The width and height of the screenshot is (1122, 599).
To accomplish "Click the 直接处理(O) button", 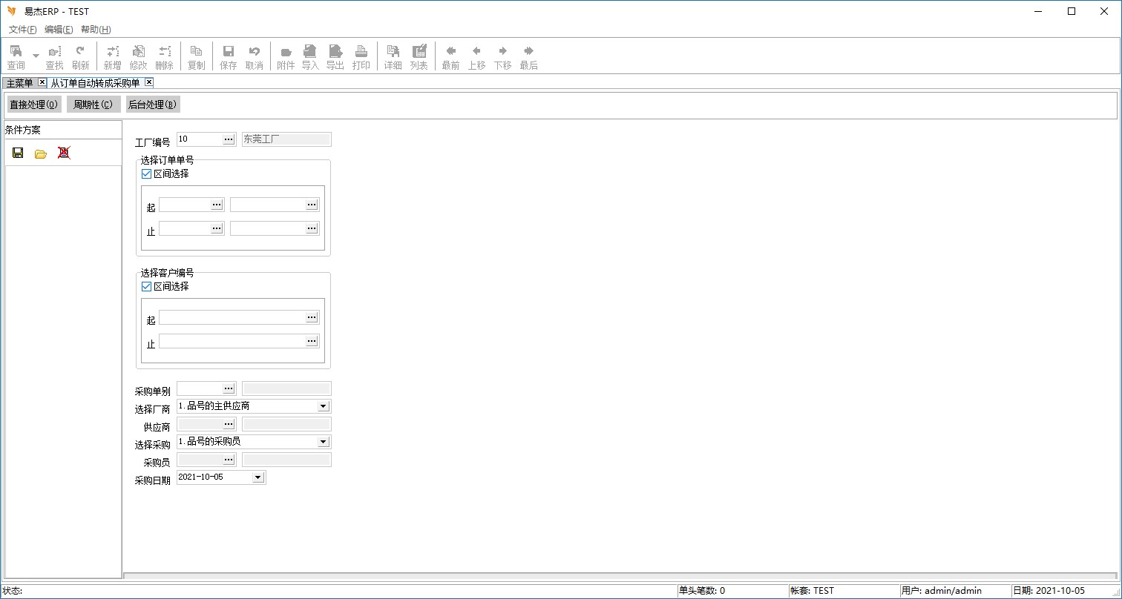I will point(34,105).
